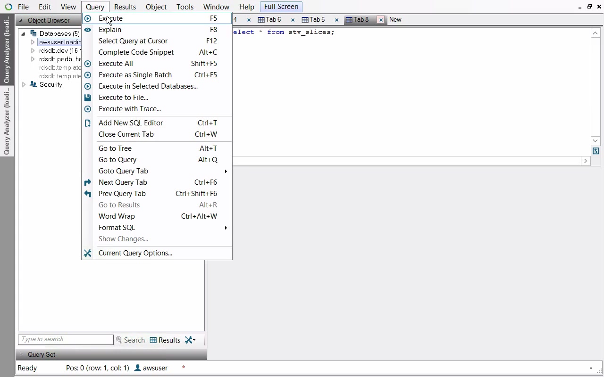Viewport: 604px width, 377px height.
Task: Click the Search button in Object Browser
Action: (130, 340)
